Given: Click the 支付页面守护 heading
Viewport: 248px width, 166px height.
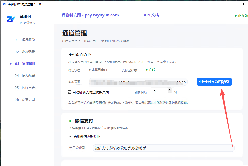Looking at the screenshot, I should [79, 55].
